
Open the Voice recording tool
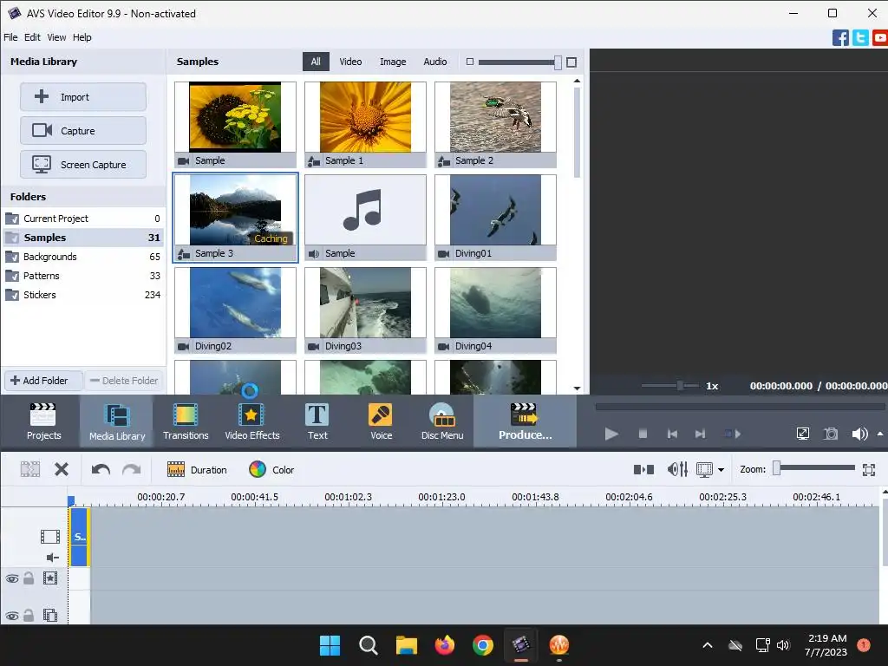381,421
